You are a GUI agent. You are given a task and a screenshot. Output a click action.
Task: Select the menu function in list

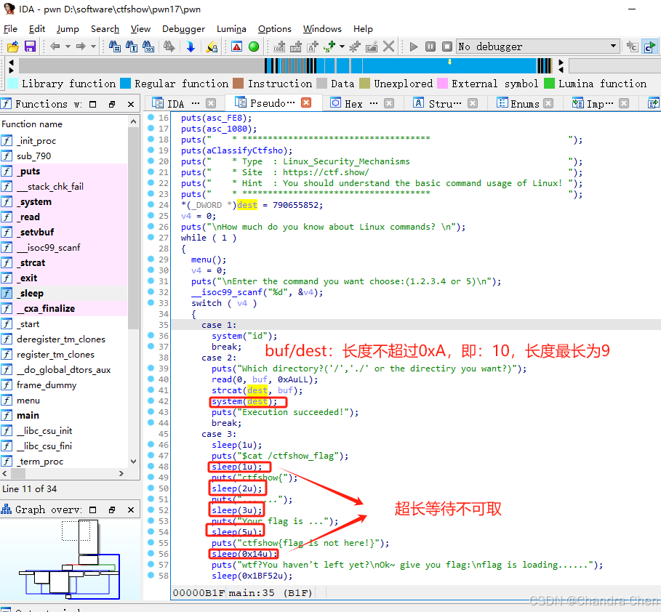[x=28, y=400]
